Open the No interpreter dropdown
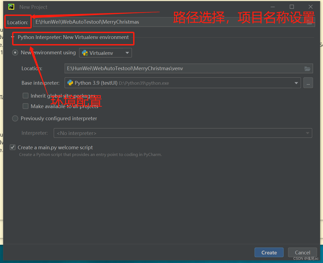Image resolution: width=323 pixels, height=263 pixels. tap(183, 133)
